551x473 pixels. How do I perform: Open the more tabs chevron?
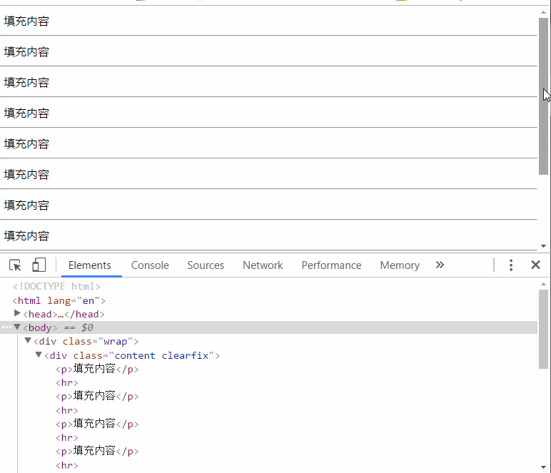440,265
